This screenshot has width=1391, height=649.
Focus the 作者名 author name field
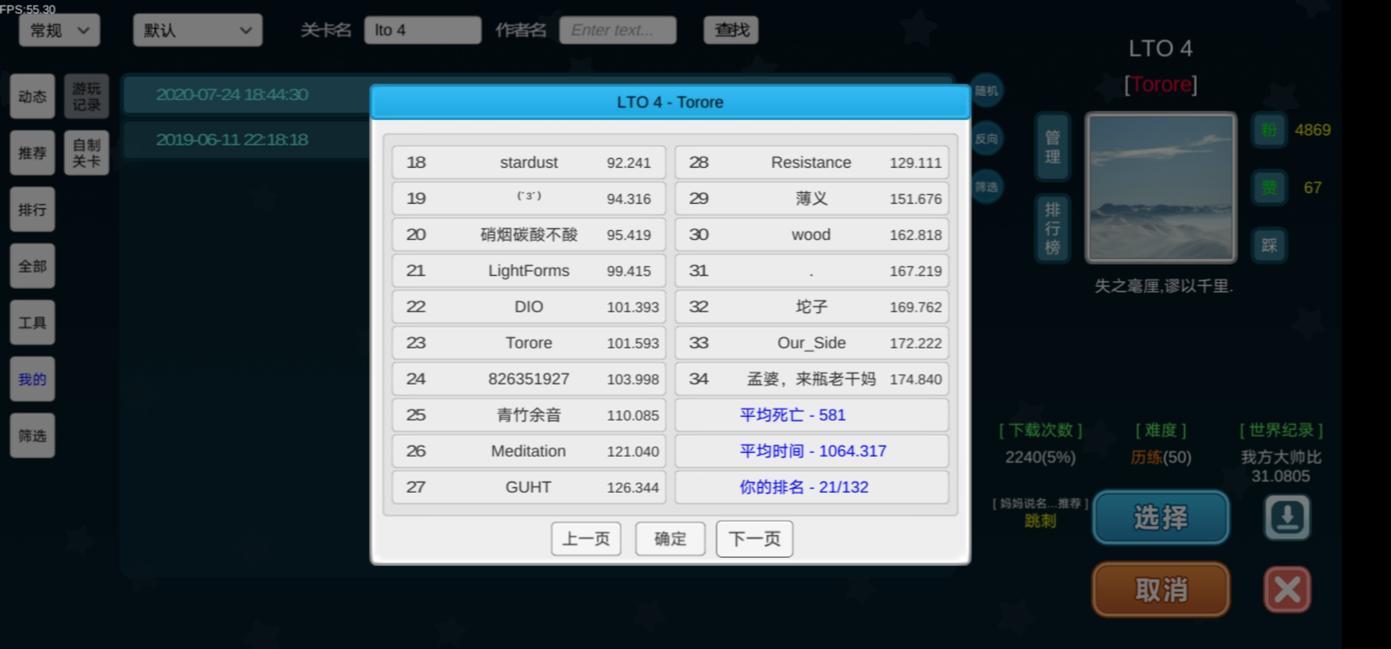(618, 30)
